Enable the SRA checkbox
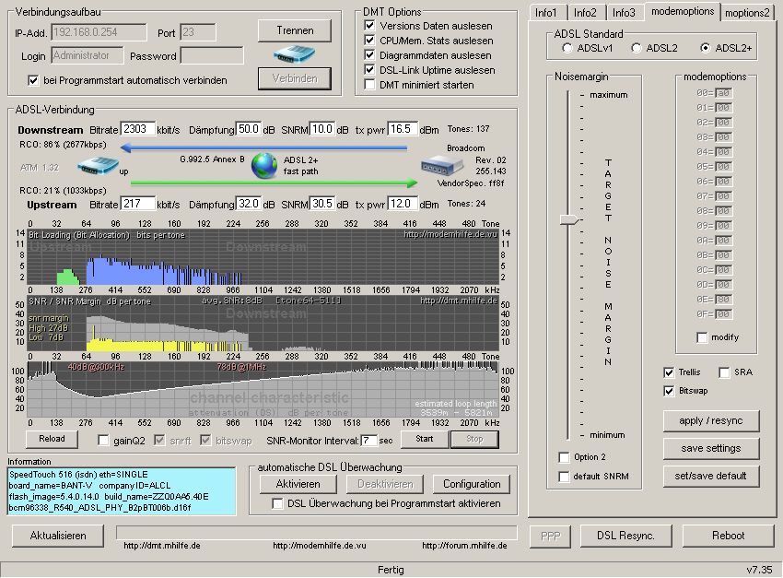This screenshot has width=783, height=578. (x=724, y=372)
